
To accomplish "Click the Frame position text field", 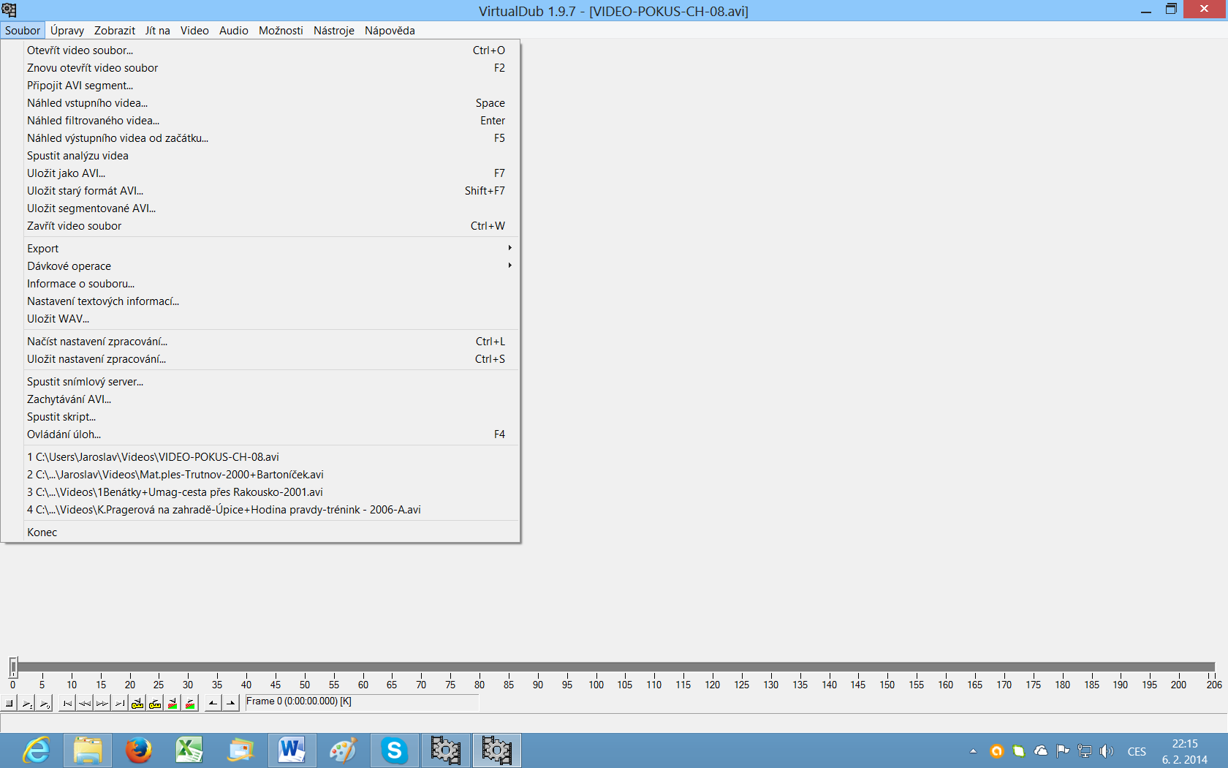I will click(362, 702).
